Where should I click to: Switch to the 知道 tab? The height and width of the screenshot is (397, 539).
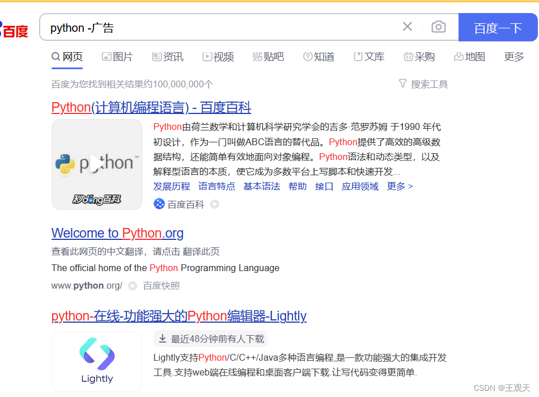tap(319, 57)
